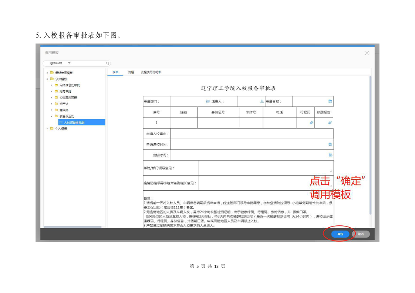The image size is (415, 293).
Task: Click the folder icon beside 党政办
Action: pyautogui.click(x=56, y=110)
